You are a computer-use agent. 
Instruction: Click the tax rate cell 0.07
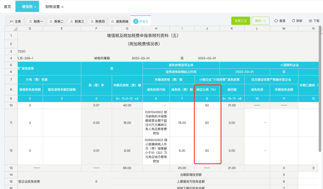point(96,105)
